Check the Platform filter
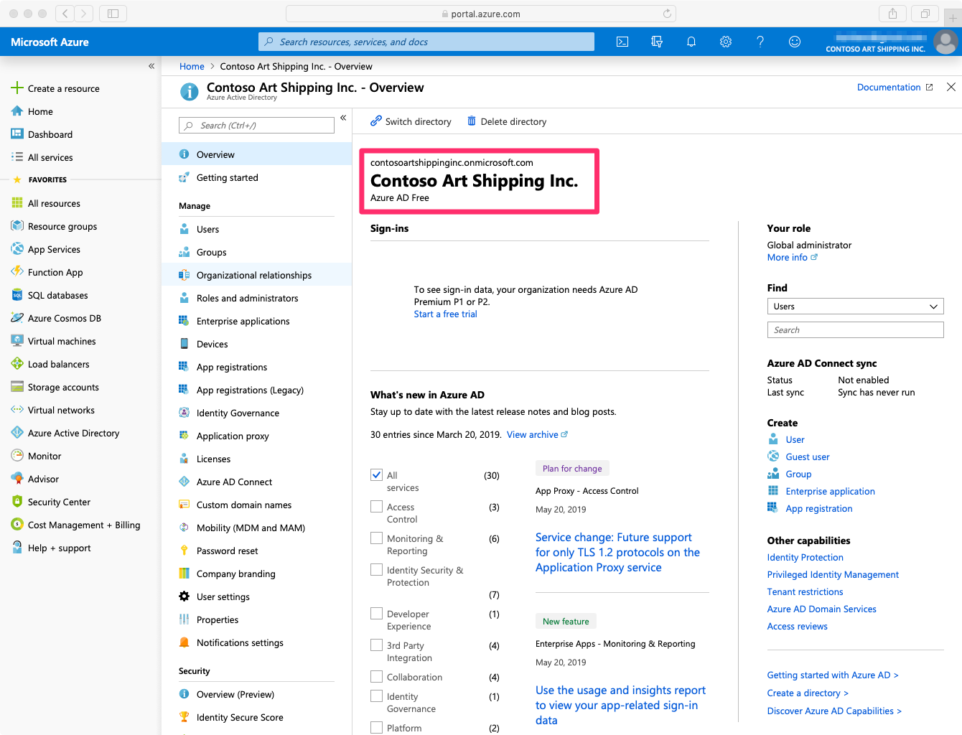This screenshot has width=962, height=735. coord(376,728)
